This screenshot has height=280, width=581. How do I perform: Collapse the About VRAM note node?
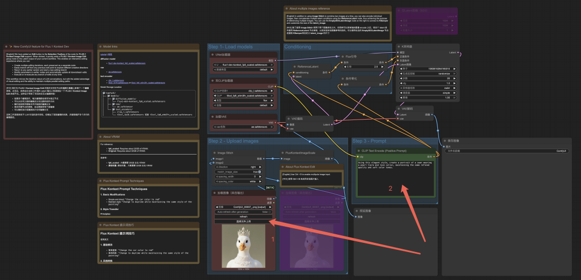click(102, 137)
